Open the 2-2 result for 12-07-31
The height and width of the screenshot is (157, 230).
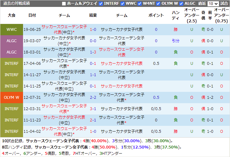click(x=93, y=98)
